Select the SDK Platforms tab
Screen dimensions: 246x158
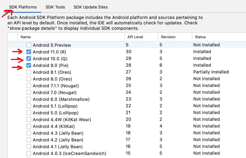pyautogui.click(x=23, y=7)
